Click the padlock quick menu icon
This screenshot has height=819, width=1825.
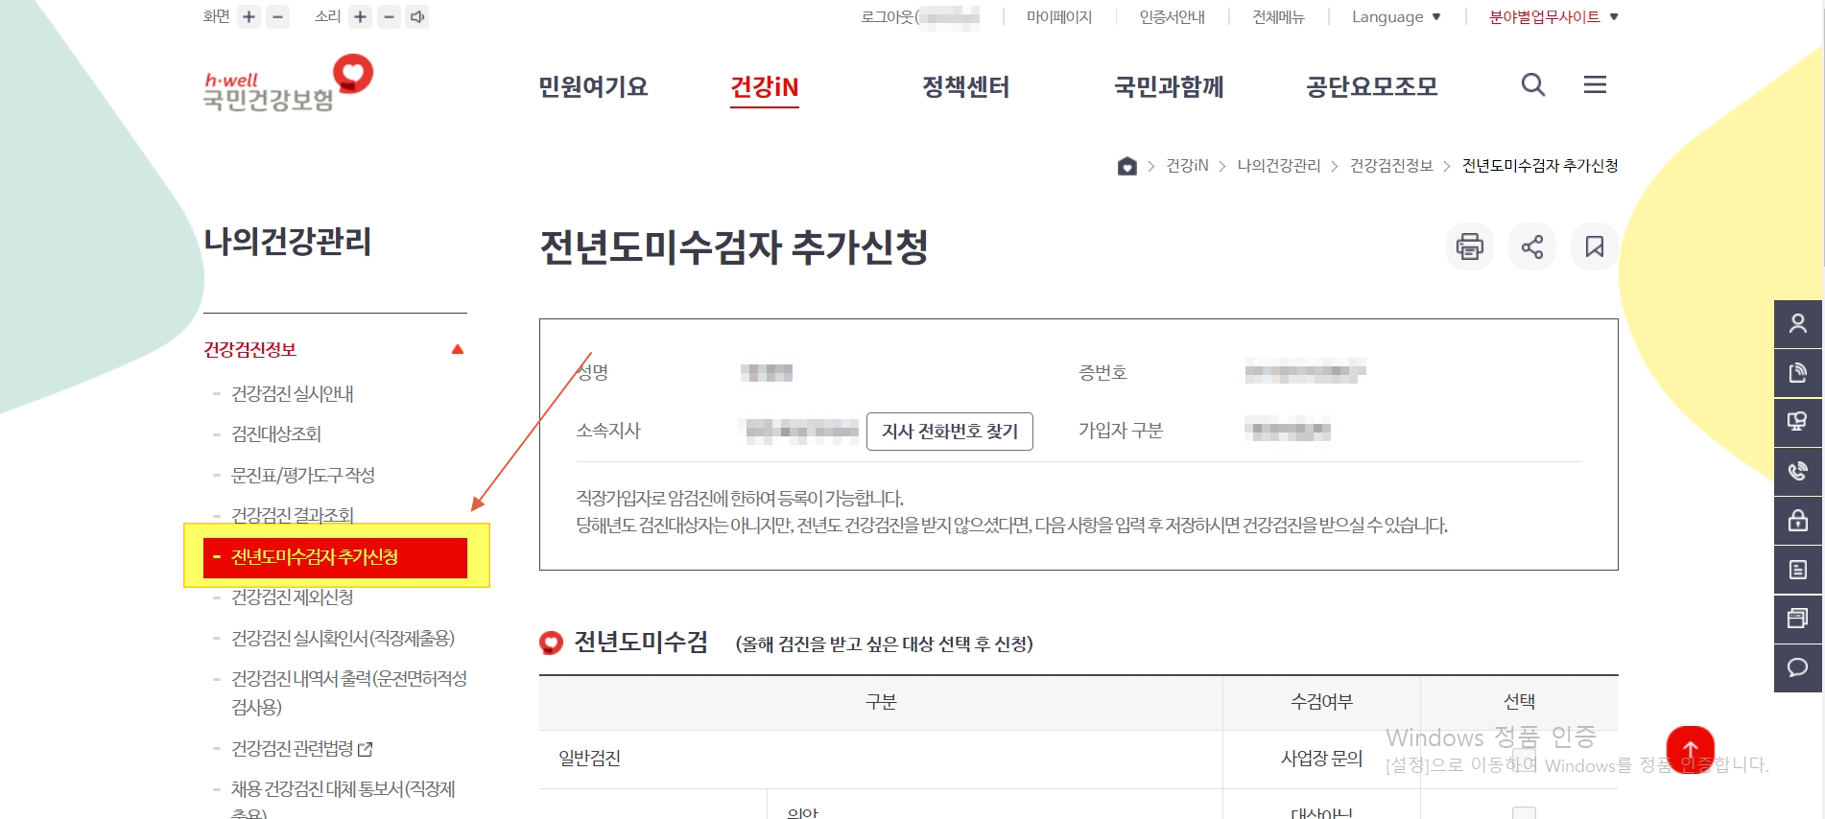(x=1798, y=521)
